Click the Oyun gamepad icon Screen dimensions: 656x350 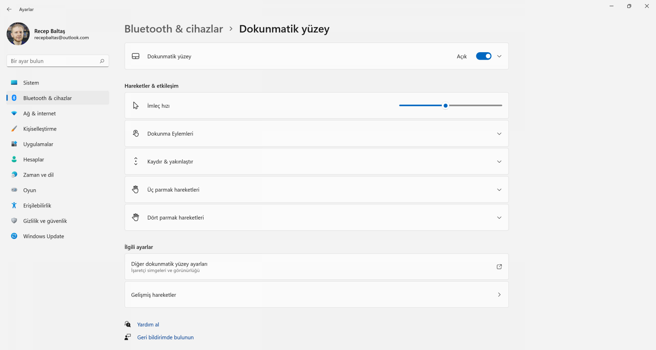click(14, 190)
